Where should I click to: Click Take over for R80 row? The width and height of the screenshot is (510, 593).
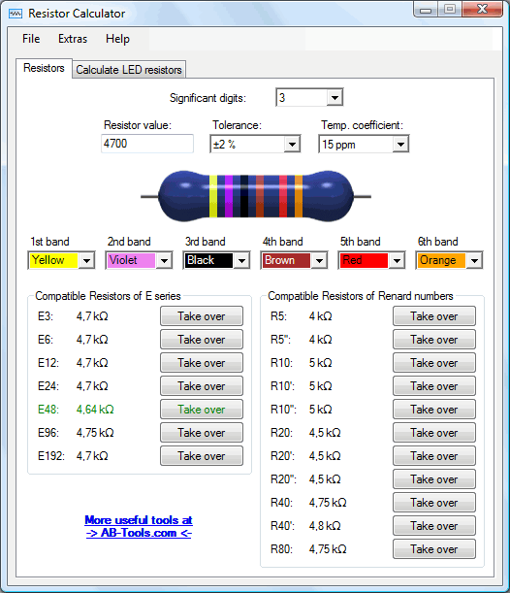[434, 549]
